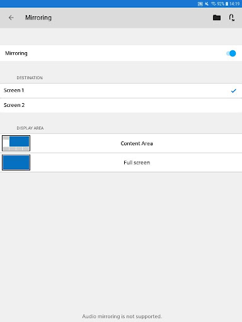Select Screen 1 as destination
Viewport: 242px width, 322px height.
click(x=121, y=91)
